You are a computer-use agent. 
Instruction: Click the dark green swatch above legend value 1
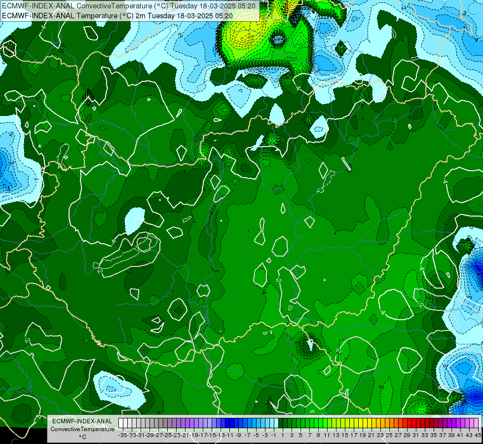click(x=281, y=423)
